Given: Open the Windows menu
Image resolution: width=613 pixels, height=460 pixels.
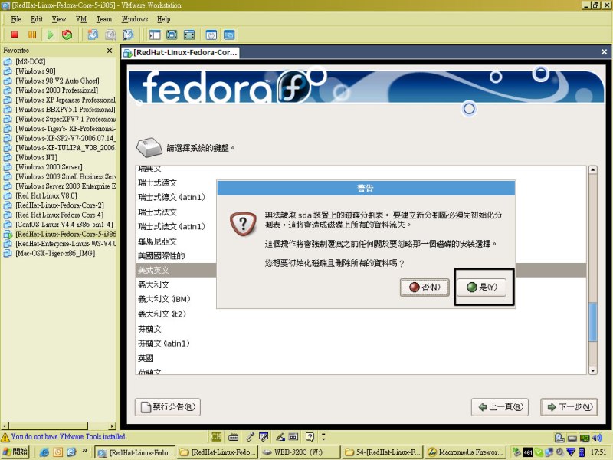Looking at the screenshot, I should pos(135,18).
